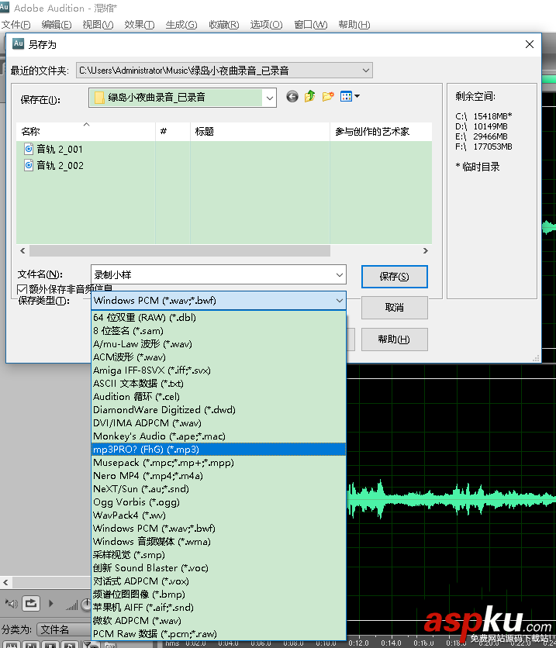Open the 收藏(R) menu
The width and height of the screenshot is (556, 648).
point(223,25)
